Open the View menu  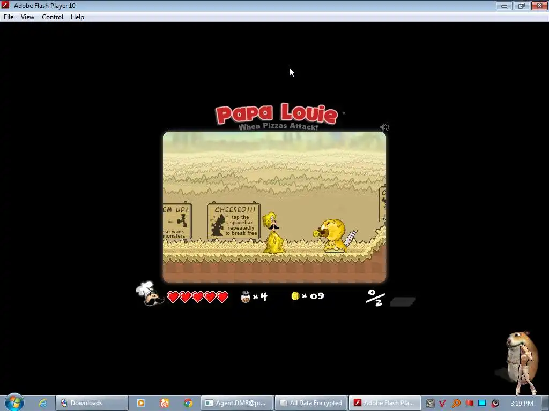point(27,17)
